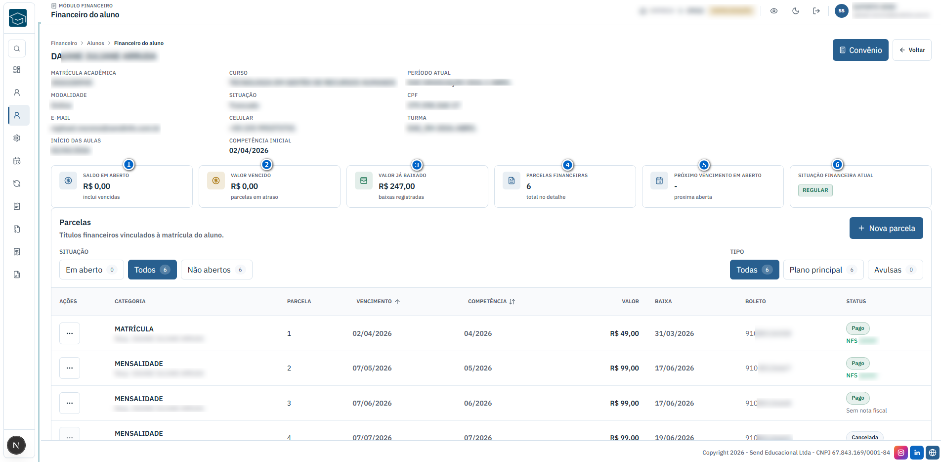This screenshot has height=462, width=941.
Task: Open the search icon in the sidebar
Action: (x=17, y=48)
